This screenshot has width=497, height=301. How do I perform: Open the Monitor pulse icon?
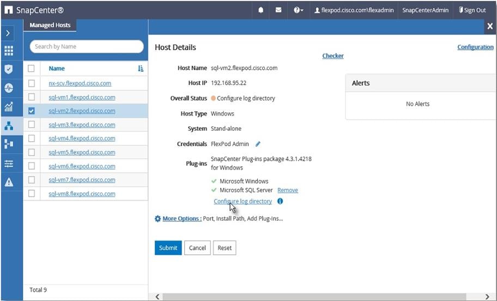[9, 88]
